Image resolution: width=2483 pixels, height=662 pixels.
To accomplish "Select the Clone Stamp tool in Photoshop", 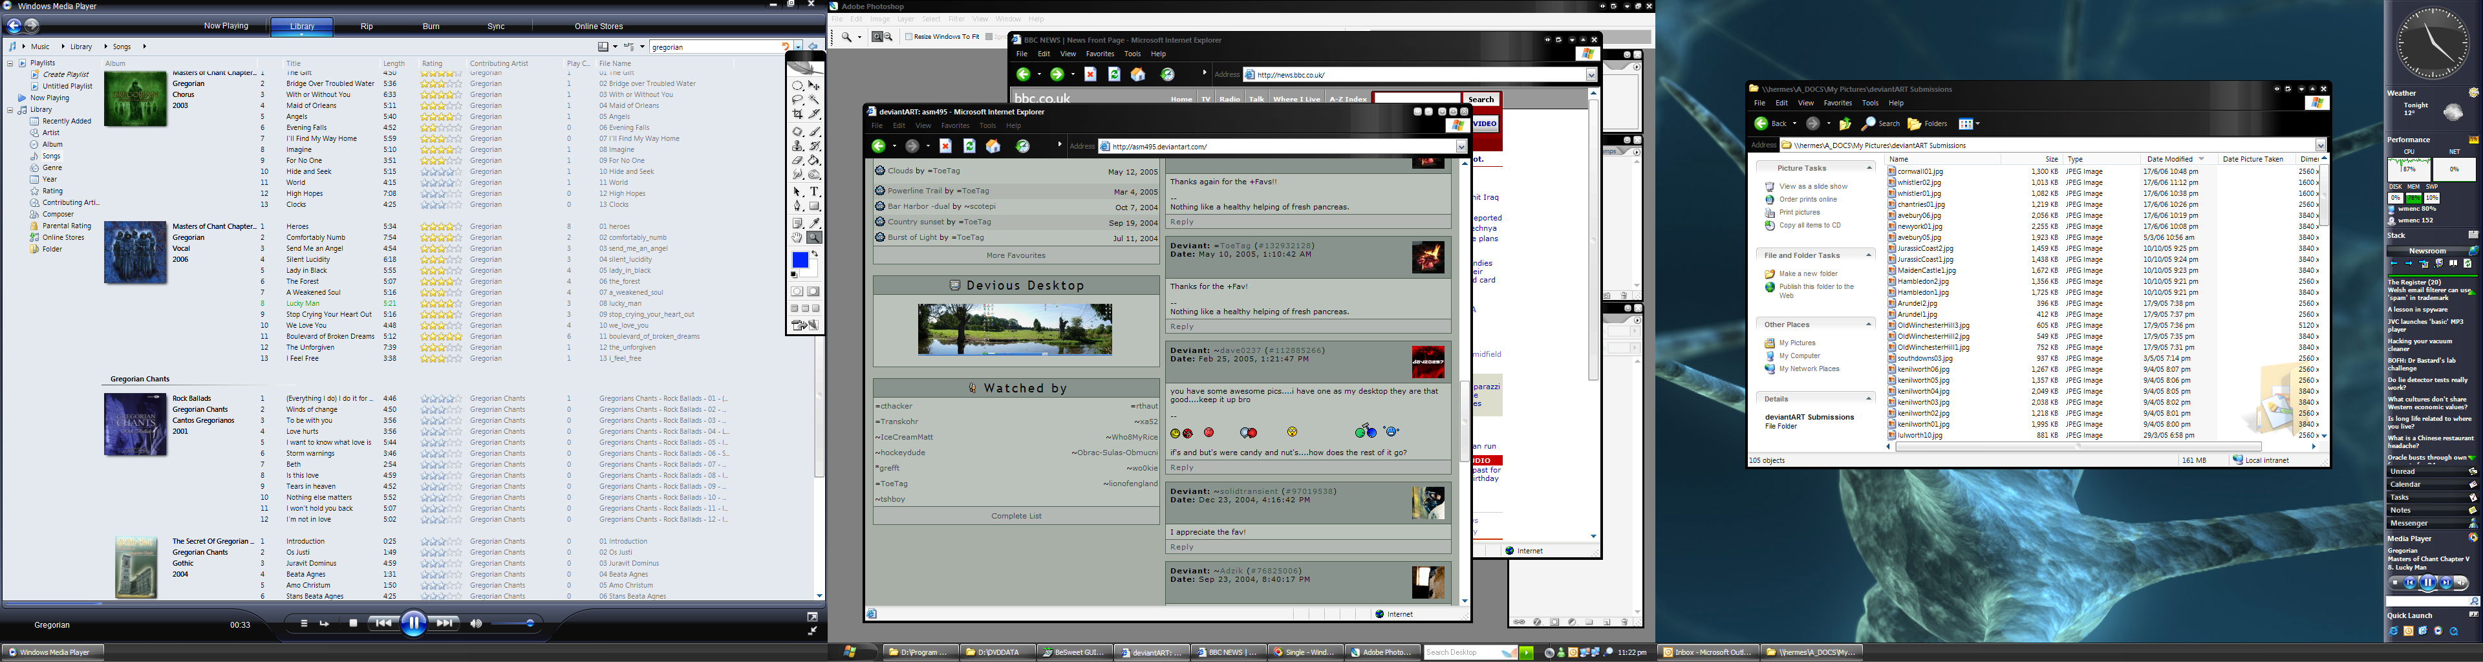I will (x=797, y=145).
